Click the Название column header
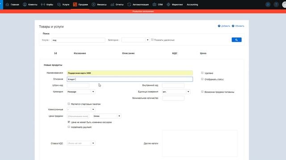The width and height of the screenshot is (286, 160). 80,53
